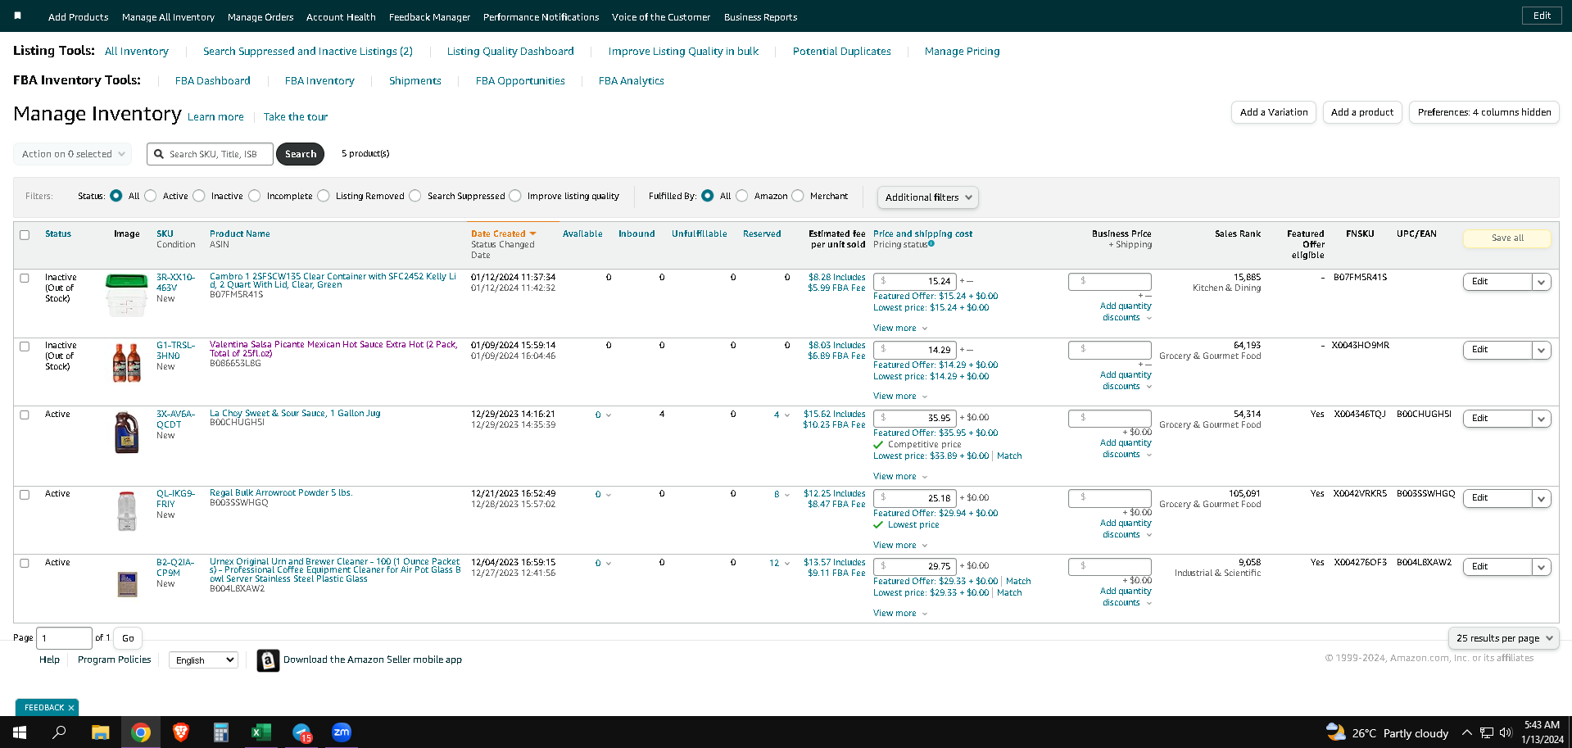Click the volume speaker icon in system tray

coord(1506,732)
